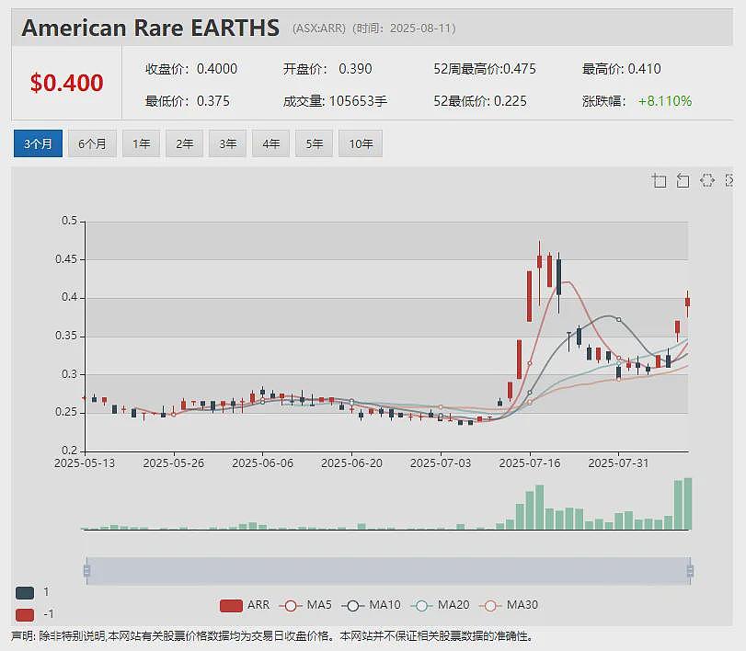Toggle the ARR candlestick series legend

[x=245, y=605]
